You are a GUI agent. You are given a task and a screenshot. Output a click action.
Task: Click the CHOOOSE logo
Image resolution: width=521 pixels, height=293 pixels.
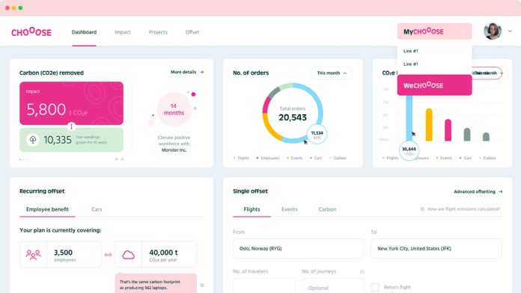(31, 32)
